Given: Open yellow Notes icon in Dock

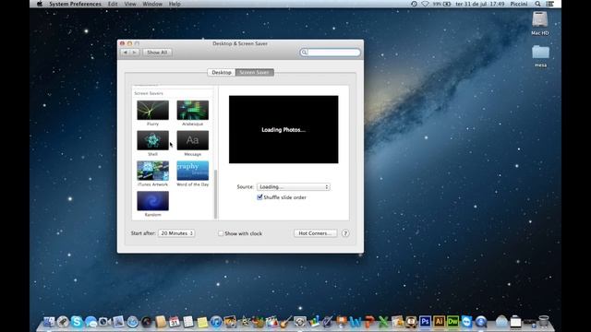Looking at the screenshot, I should [x=202, y=322].
